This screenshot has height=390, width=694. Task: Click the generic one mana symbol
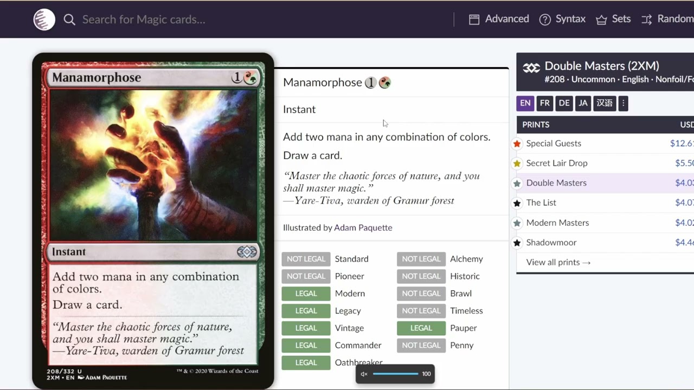click(x=370, y=83)
